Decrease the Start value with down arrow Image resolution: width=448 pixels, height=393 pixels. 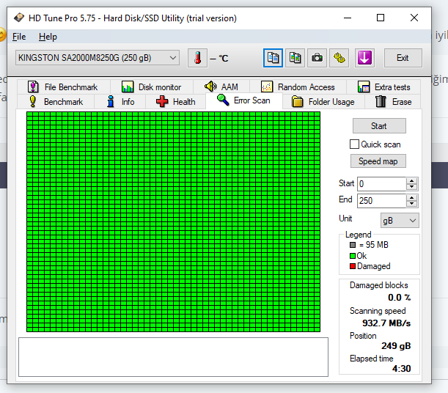click(411, 187)
